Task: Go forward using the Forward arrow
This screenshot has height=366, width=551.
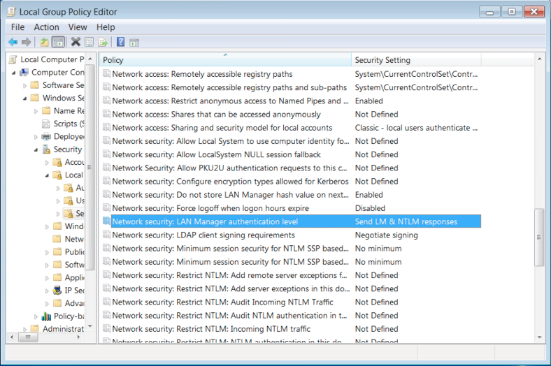Action: (x=27, y=43)
